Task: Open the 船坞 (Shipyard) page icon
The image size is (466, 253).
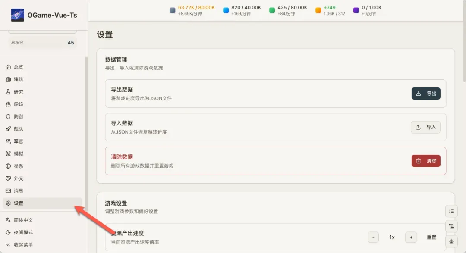Action: 8,104
